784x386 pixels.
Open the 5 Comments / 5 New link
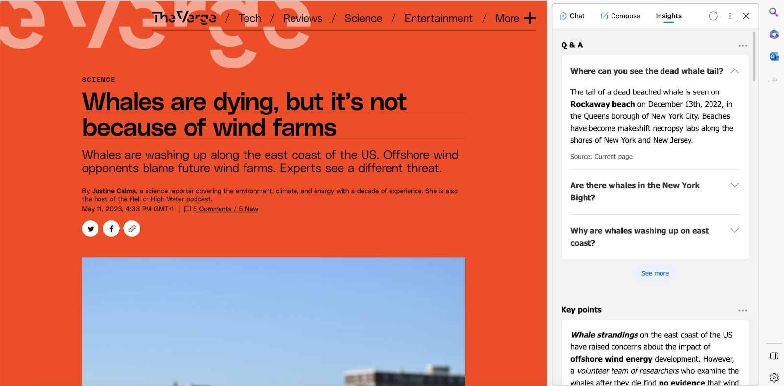coord(225,209)
